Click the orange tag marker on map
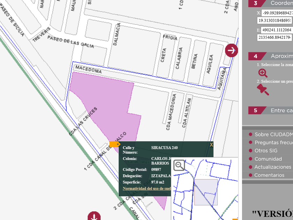Viewport: 293px width, 220px height. click(x=114, y=144)
